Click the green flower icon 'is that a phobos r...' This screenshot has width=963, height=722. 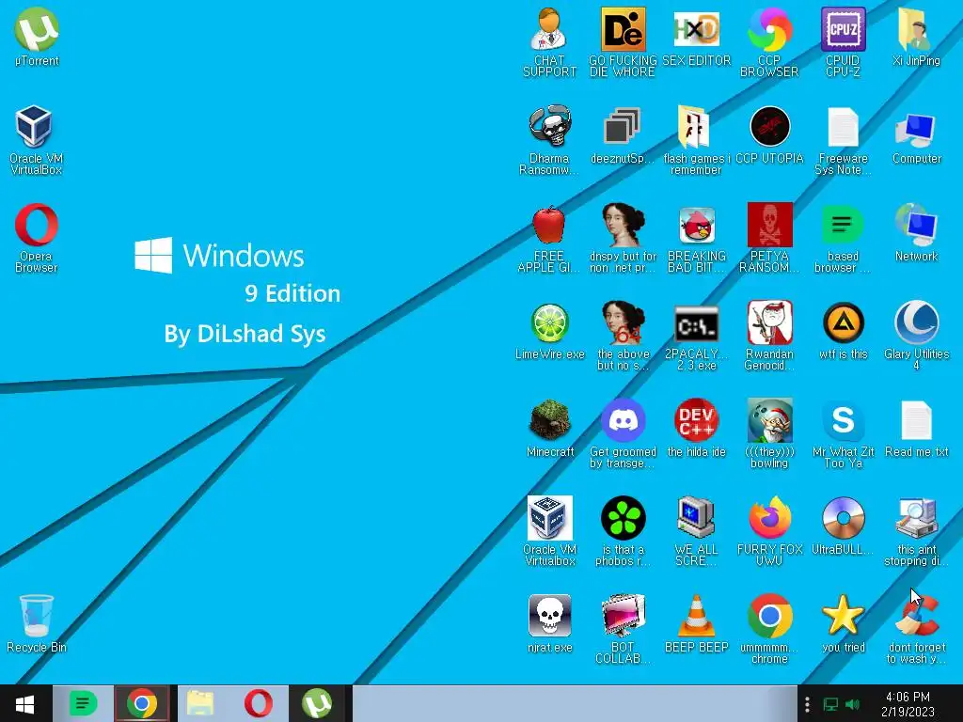623,518
